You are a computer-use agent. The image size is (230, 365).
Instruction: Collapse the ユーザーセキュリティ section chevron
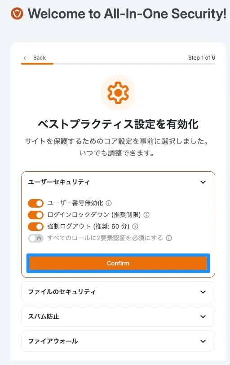tap(203, 182)
